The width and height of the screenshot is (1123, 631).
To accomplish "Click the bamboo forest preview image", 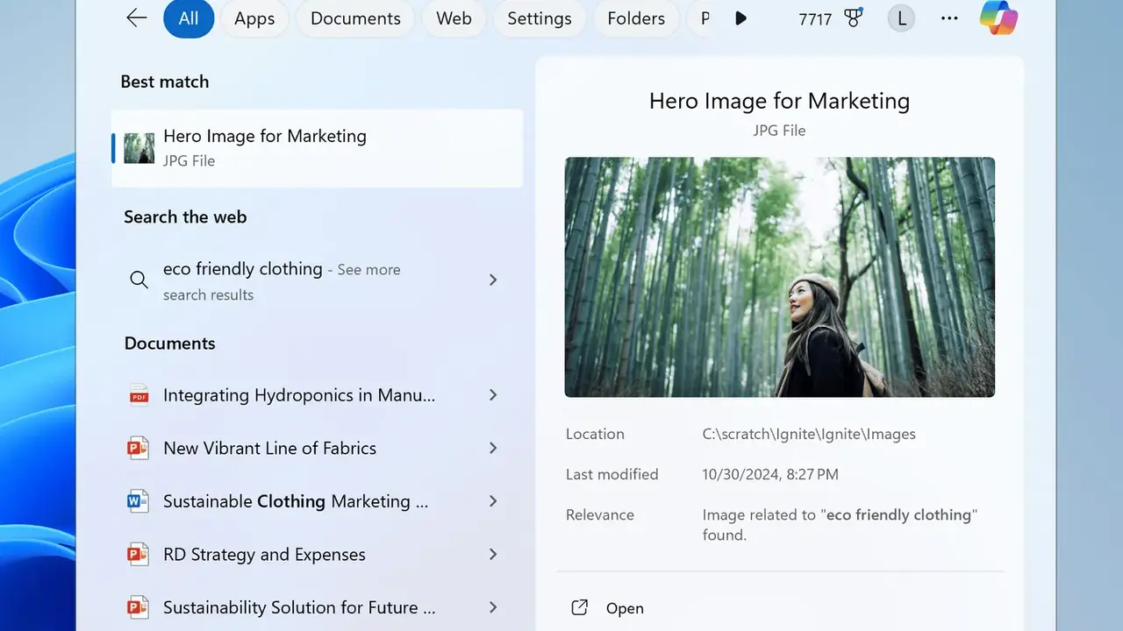I will [x=779, y=277].
